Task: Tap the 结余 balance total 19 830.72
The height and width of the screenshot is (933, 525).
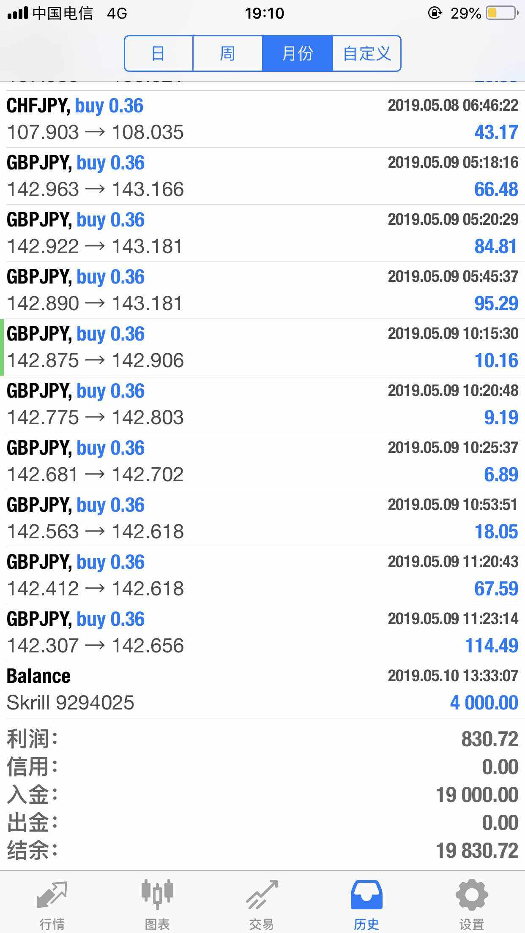Action: pos(477,850)
